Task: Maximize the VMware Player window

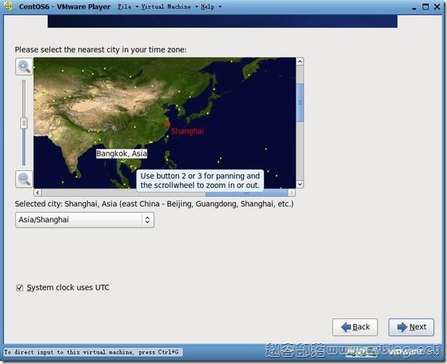Action: click(x=425, y=6)
